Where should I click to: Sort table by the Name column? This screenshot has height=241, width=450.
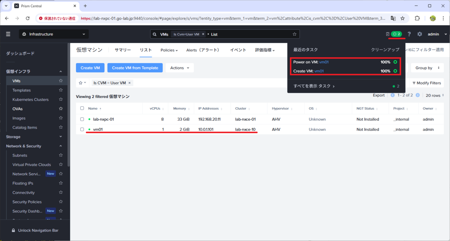click(x=94, y=108)
